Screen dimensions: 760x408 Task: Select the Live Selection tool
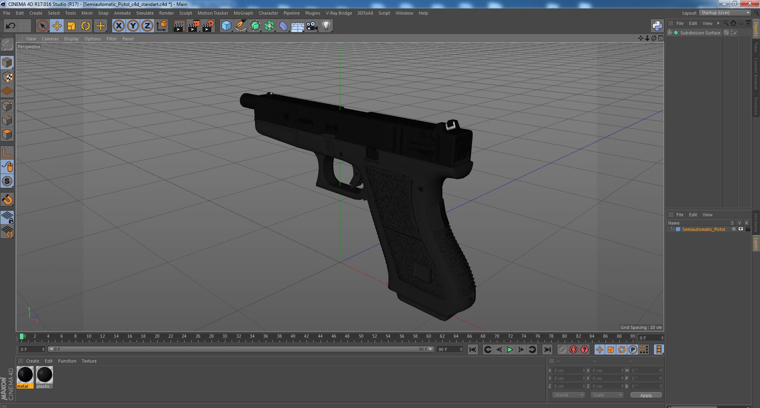click(x=42, y=26)
